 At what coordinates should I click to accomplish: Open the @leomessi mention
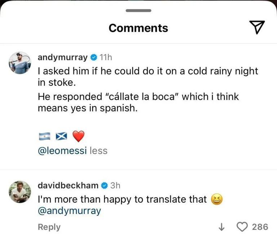(x=62, y=151)
